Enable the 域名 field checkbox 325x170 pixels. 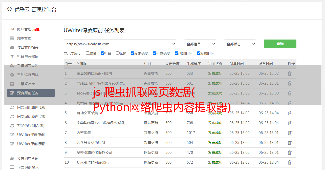coord(88,53)
